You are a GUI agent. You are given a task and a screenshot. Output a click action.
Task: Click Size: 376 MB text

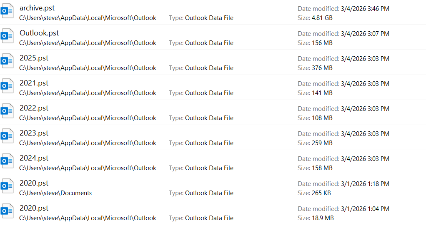[x=315, y=68]
